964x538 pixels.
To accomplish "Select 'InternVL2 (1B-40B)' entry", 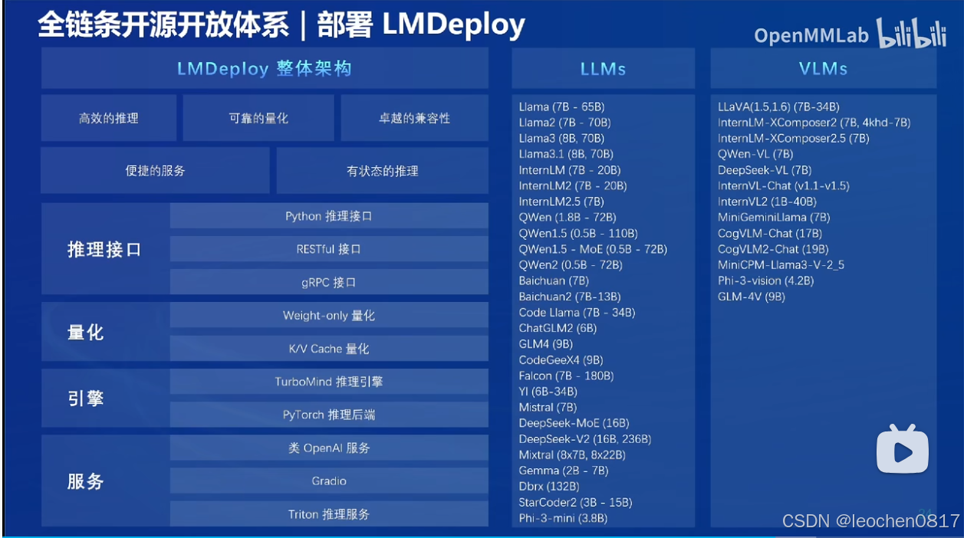I will (767, 202).
